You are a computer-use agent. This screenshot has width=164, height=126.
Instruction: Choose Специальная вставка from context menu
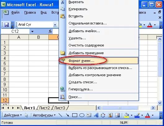pos(99,23)
